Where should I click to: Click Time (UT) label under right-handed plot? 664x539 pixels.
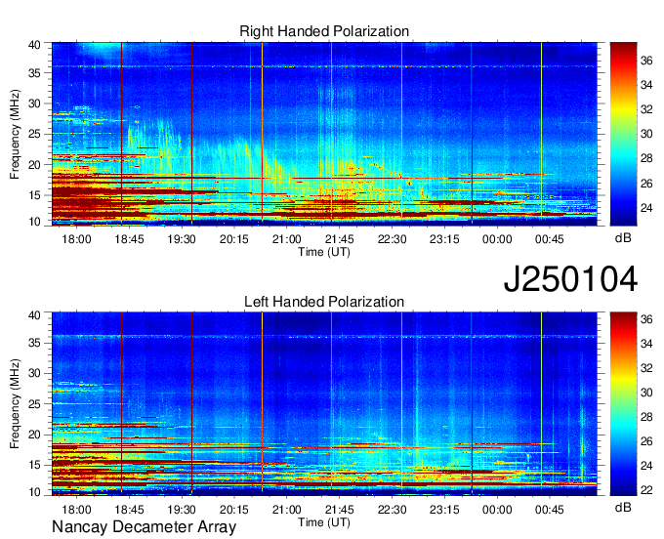pos(324,252)
